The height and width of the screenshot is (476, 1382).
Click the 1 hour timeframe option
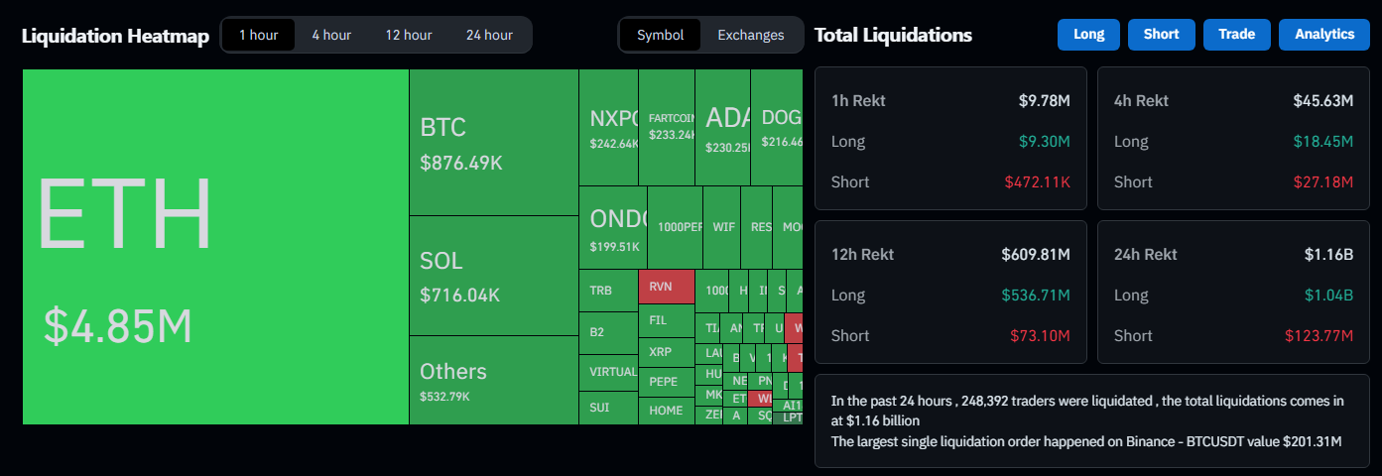(x=258, y=35)
